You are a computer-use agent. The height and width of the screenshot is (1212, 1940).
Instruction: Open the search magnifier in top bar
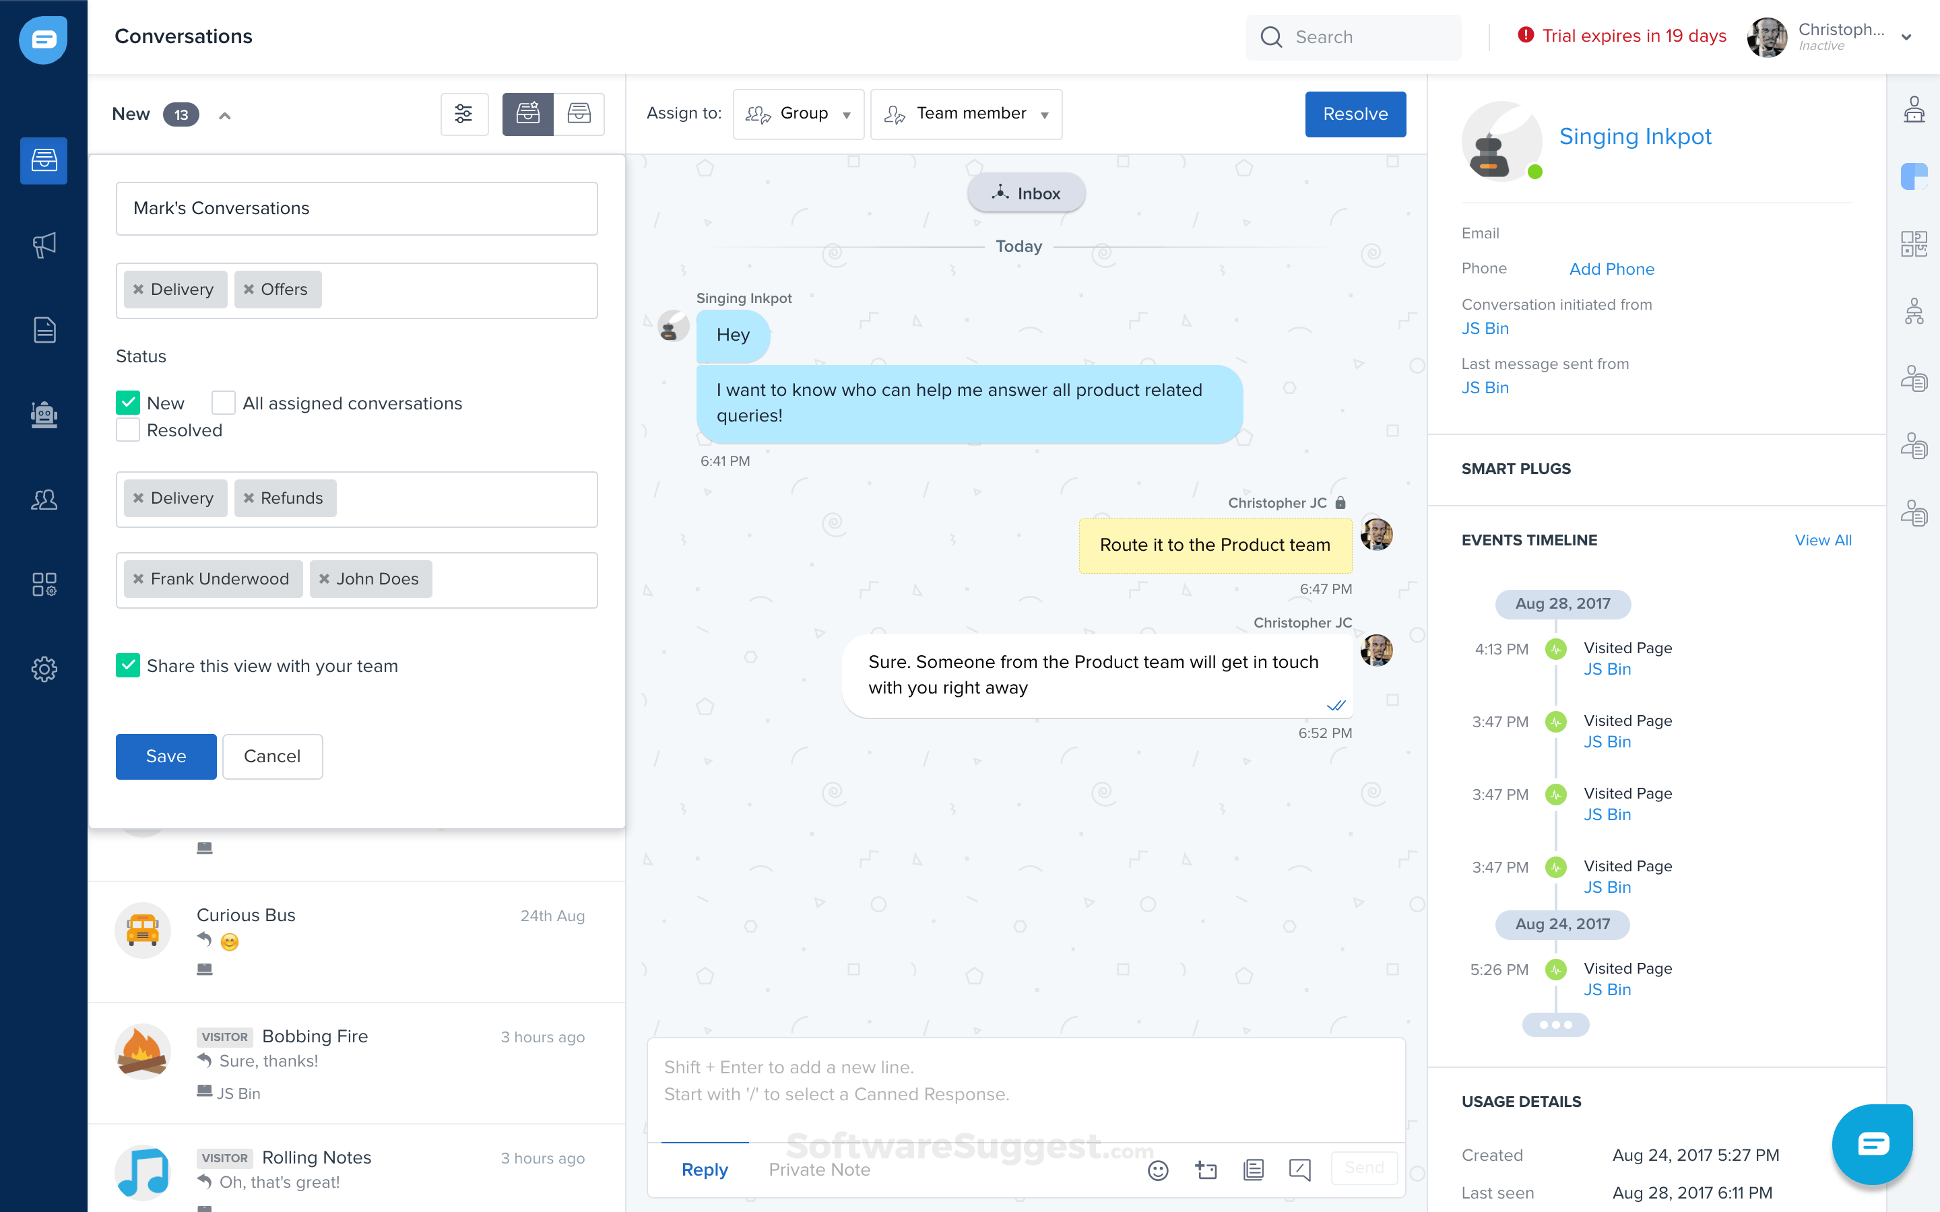[x=1271, y=37]
